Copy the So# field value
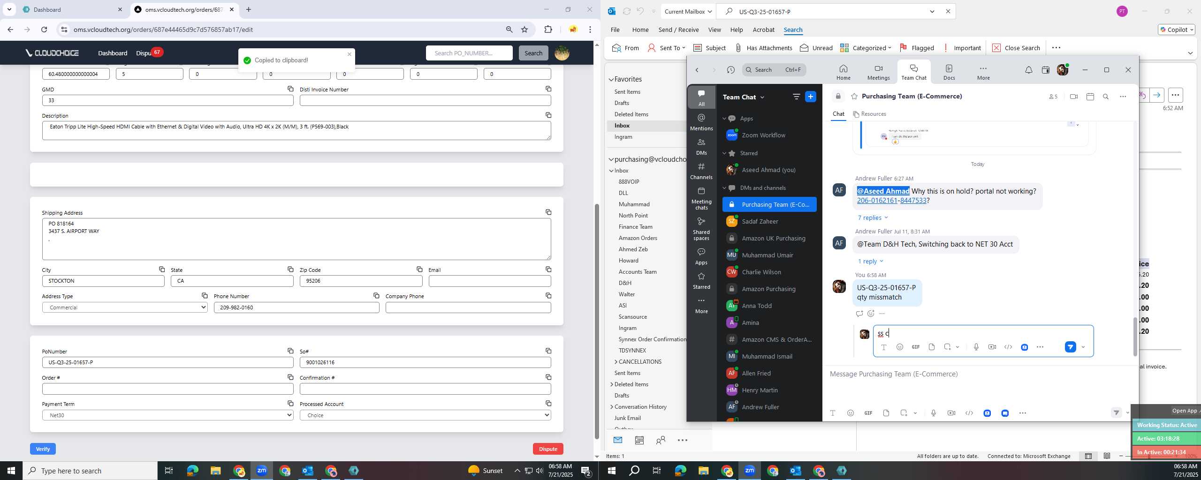The height and width of the screenshot is (480, 1201). coord(548,351)
